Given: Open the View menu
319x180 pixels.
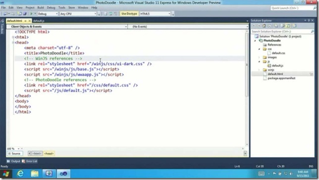Looking at the screenshot, I should (x=19, y=7).
